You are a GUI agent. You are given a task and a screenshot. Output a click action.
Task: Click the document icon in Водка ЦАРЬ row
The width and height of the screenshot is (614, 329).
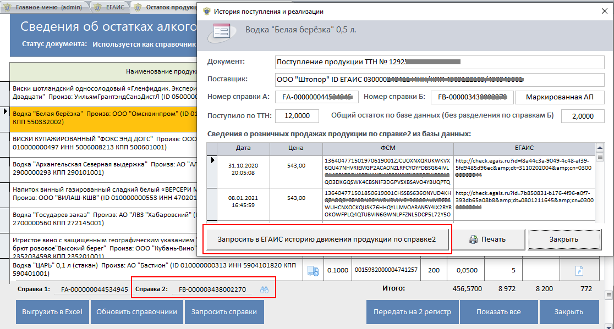579,270
